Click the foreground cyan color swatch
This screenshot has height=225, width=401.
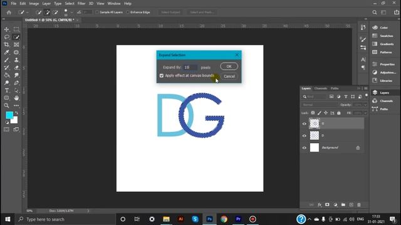9,115
